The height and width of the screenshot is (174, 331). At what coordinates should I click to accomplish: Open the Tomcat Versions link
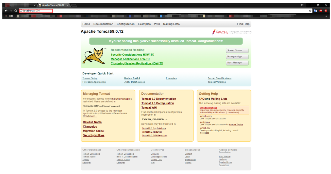[x=217, y=82]
